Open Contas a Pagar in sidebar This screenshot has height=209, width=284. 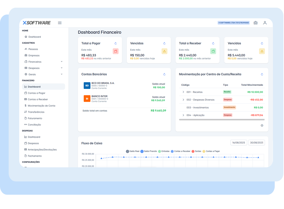(44, 93)
